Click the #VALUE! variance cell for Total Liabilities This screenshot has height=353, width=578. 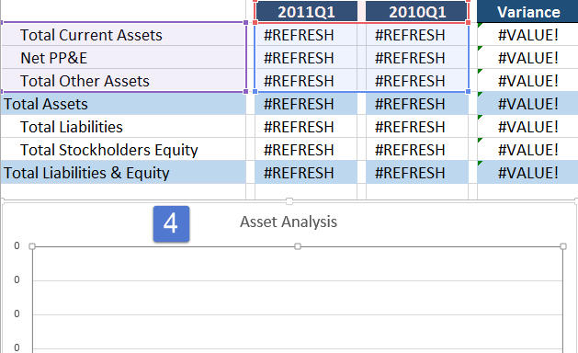coord(527,127)
